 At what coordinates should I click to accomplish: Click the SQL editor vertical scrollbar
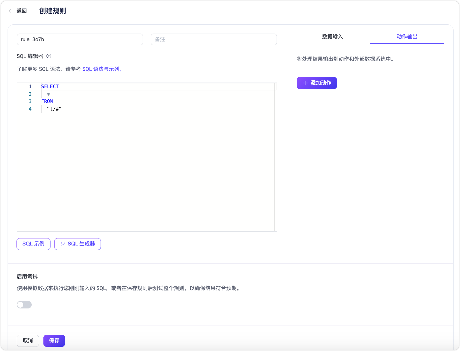tap(275, 157)
